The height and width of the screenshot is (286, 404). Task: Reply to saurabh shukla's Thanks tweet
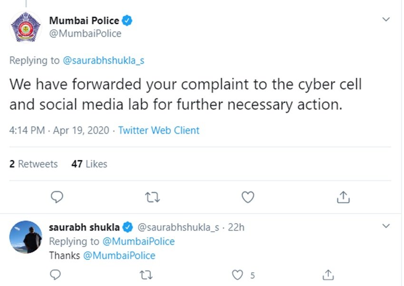[x=56, y=275]
